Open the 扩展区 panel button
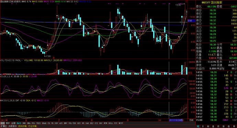The width and height of the screenshot is (237, 128). click(x=4, y=126)
